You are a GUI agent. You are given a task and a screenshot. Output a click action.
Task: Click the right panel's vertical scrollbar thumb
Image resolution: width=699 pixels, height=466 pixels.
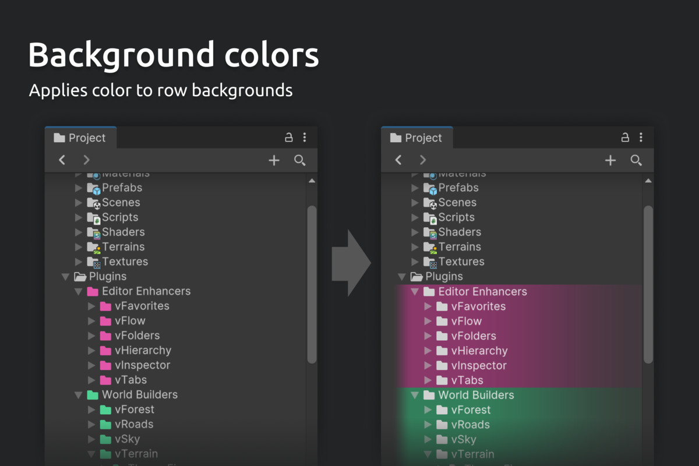coord(648,284)
